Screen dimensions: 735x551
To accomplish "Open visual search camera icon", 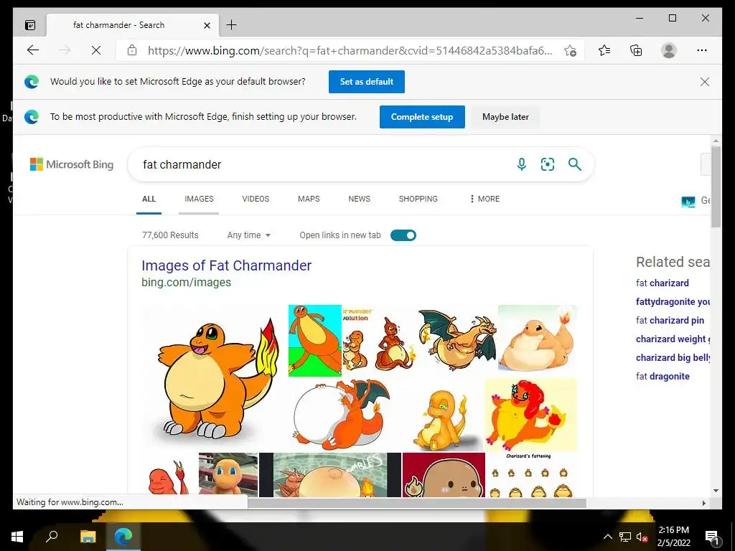I will point(548,164).
